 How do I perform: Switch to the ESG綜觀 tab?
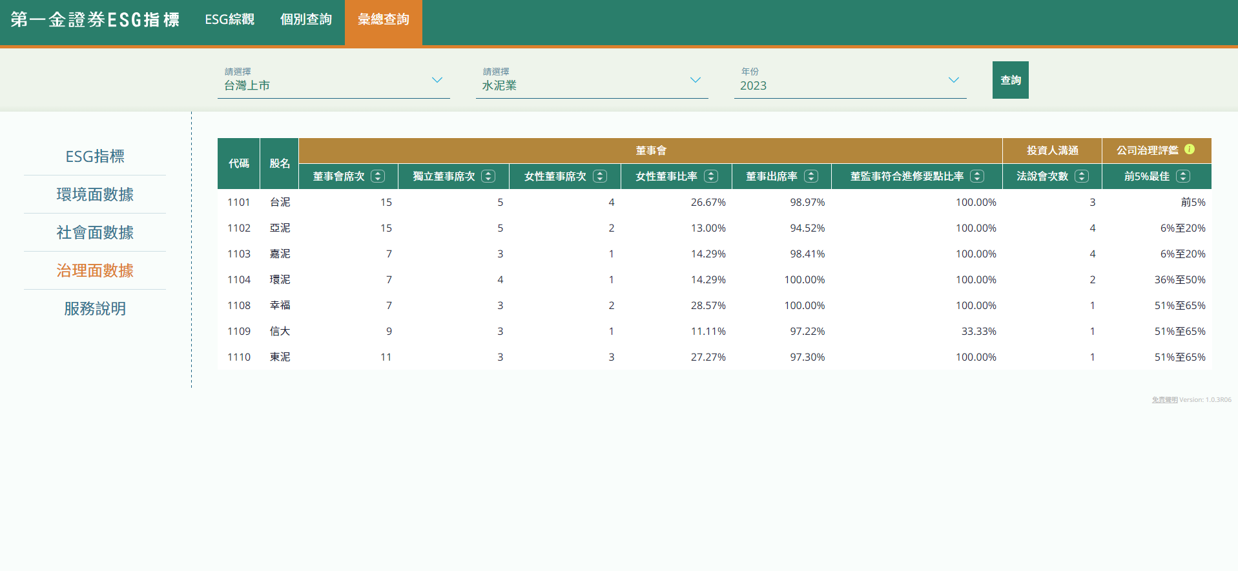pos(229,19)
